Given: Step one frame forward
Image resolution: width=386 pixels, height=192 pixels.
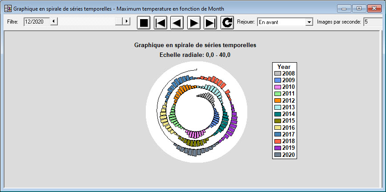Looking at the screenshot, I should click(194, 23).
